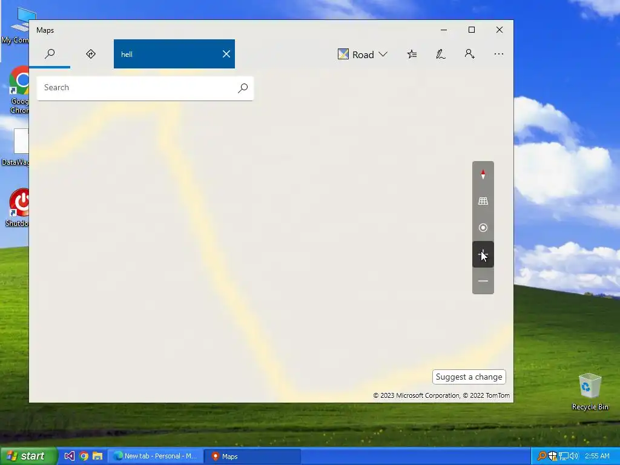
Task: Launch Visual Studio from quick launch
Action: 69,456
